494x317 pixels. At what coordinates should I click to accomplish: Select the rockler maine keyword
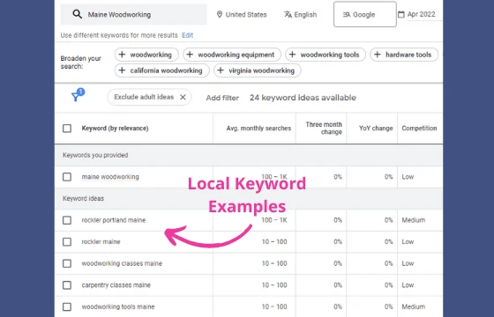101,242
